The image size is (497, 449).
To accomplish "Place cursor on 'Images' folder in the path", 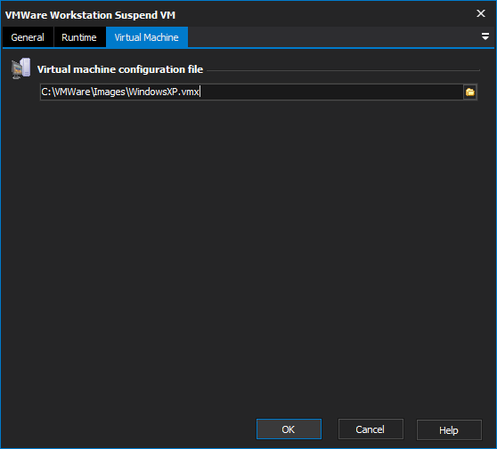I will tap(110, 92).
